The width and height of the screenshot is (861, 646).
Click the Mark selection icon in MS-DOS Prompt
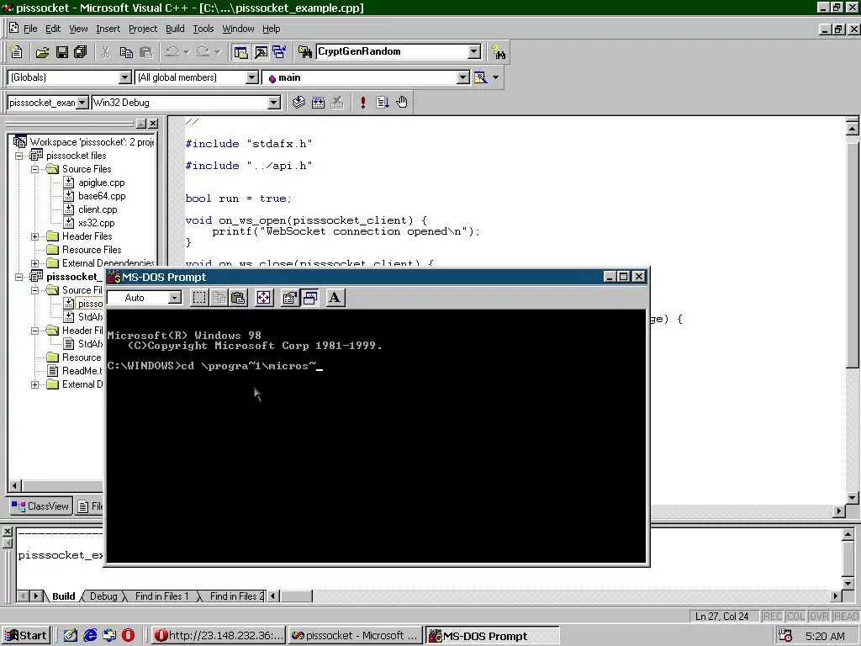tap(199, 298)
